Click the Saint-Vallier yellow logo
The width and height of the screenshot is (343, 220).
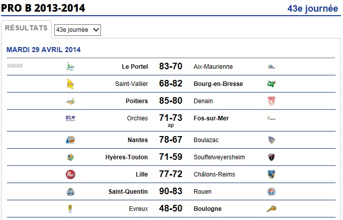pyautogui.click(x=70, y=84)
